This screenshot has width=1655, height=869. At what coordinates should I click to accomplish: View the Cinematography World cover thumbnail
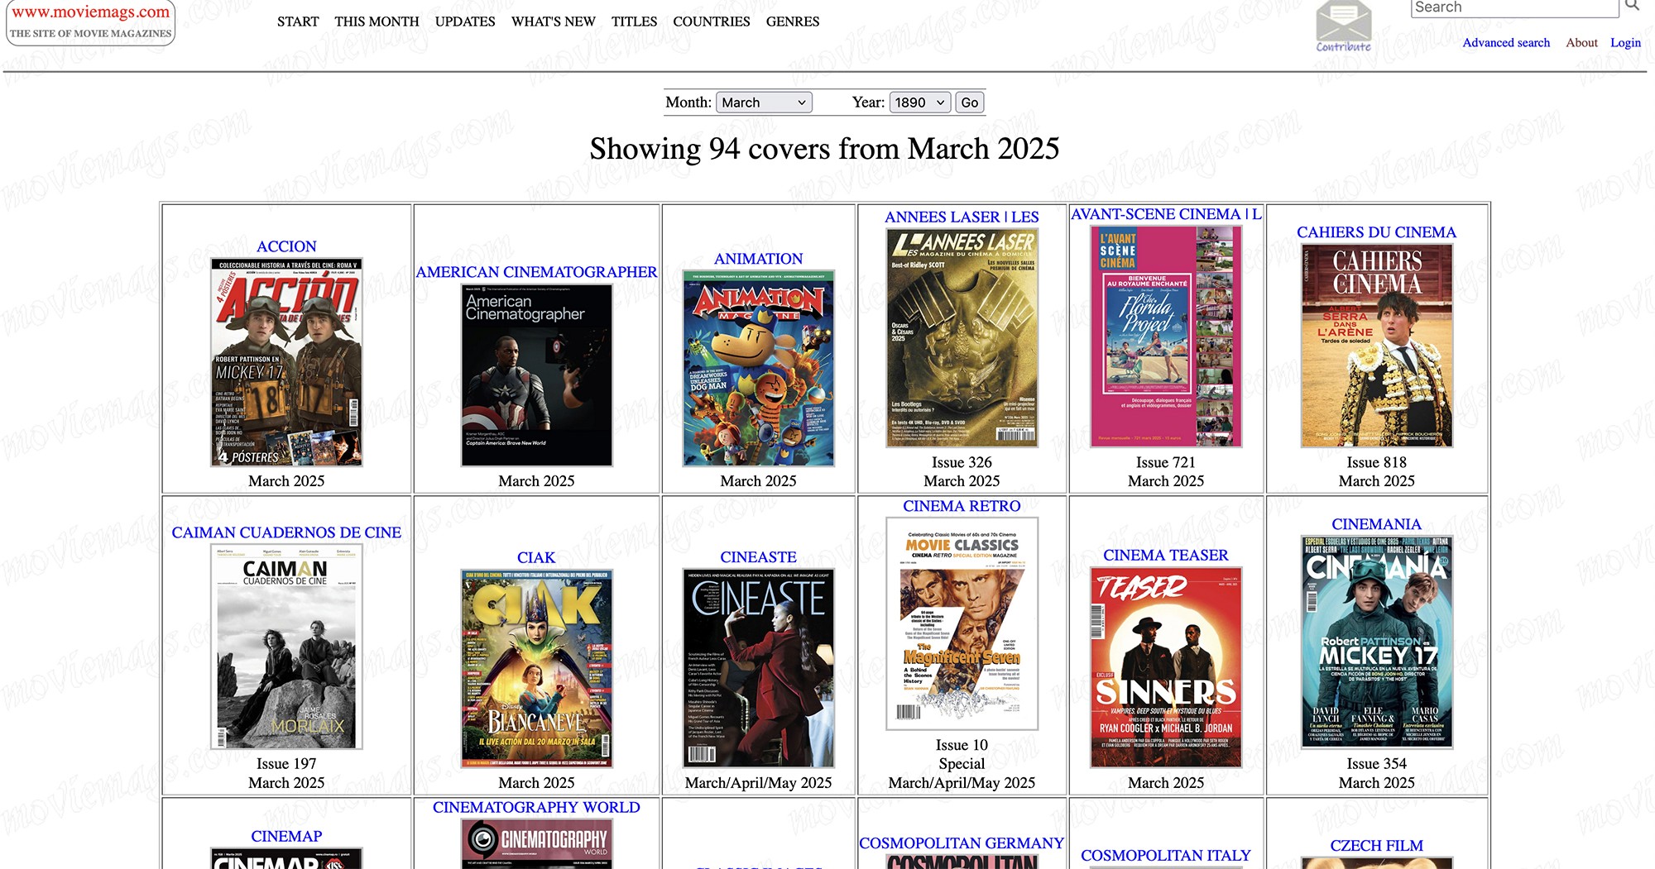tap(536, 843)
